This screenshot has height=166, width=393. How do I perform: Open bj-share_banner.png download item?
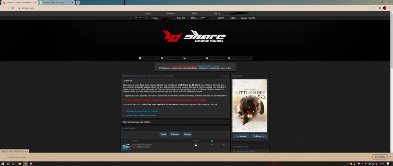(x=16, y=157)
